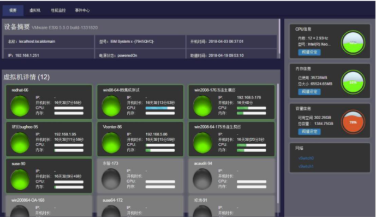Select the 东智-173 virtual machine title
Image resolution: width=376 pixels, height=217 pixels.
[x=110, y=163]
